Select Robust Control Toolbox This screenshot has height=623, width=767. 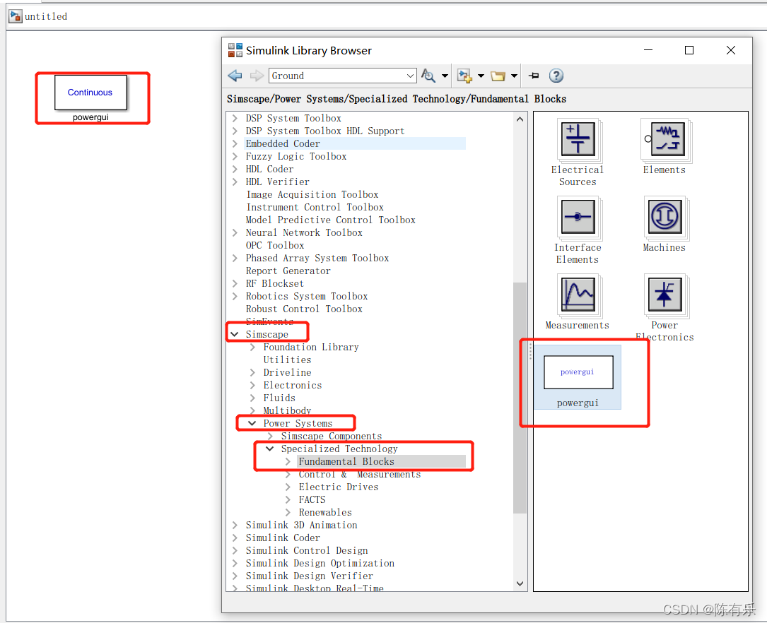point(304,309)
